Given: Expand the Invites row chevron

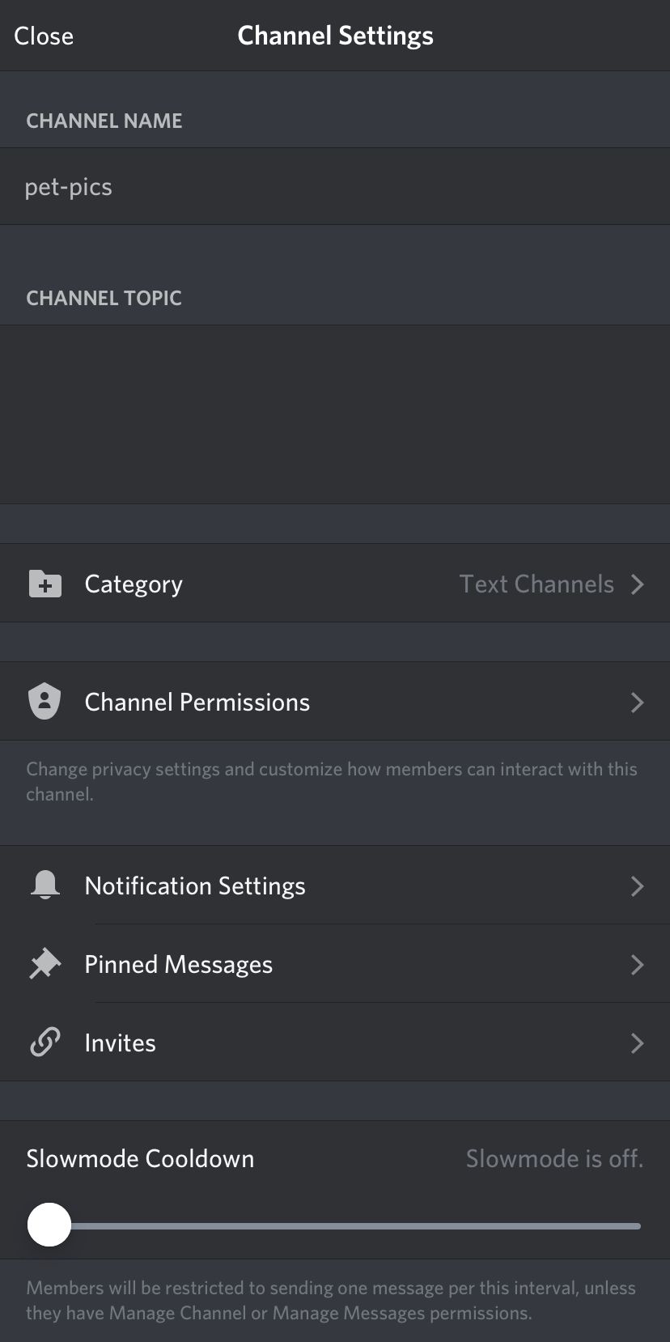Looking at the screenshot, I should [x=637, y=1043].
